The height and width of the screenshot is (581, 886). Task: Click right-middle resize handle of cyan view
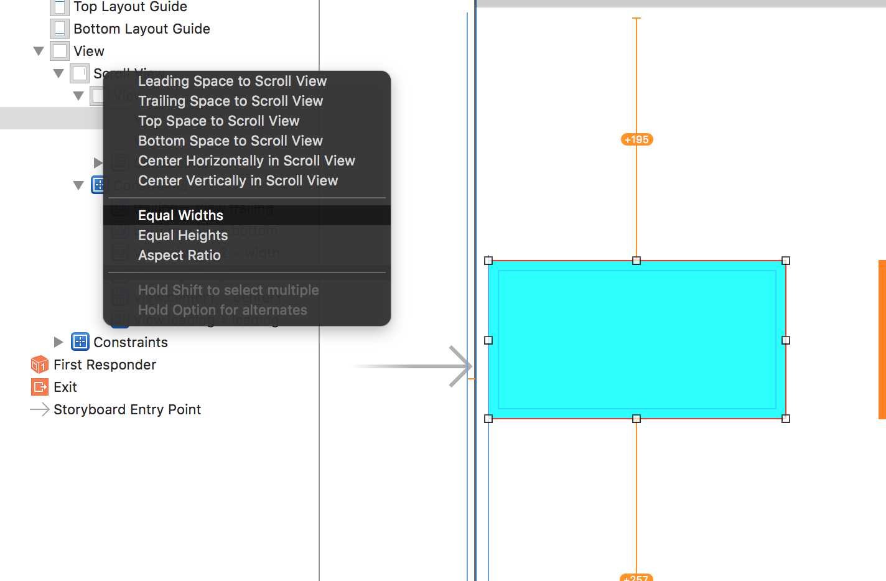(x=786, y=340)
